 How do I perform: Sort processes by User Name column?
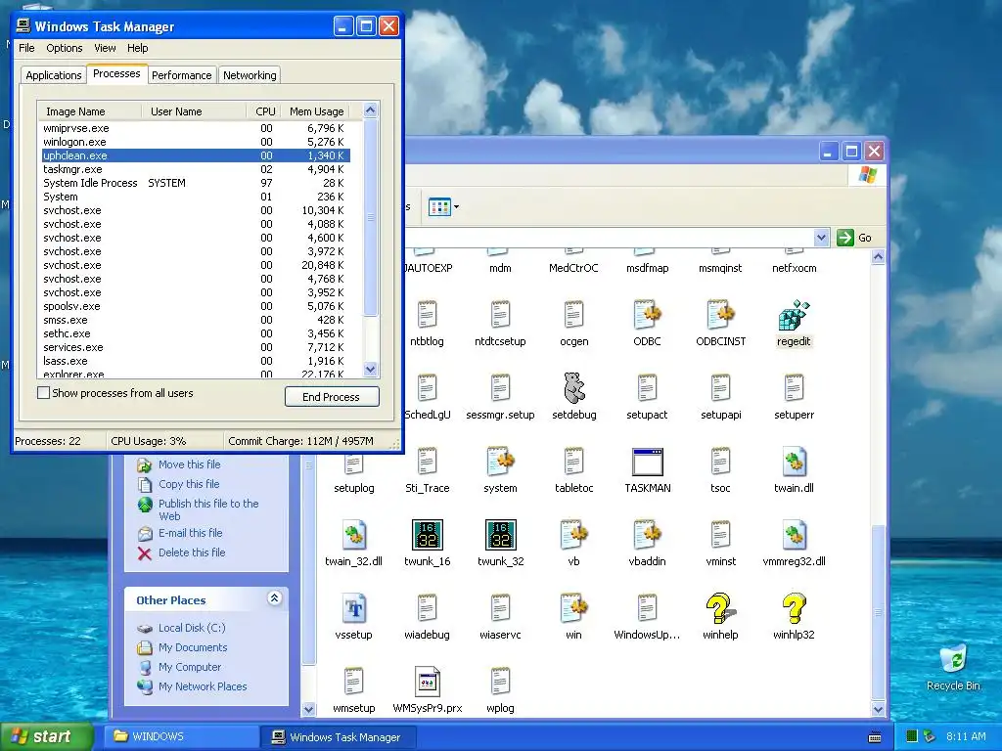click(194, 111)
